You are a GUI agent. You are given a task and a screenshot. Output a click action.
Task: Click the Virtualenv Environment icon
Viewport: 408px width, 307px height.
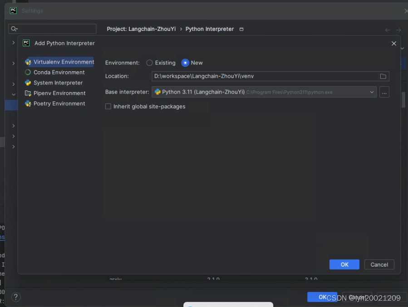pos(28,62)
